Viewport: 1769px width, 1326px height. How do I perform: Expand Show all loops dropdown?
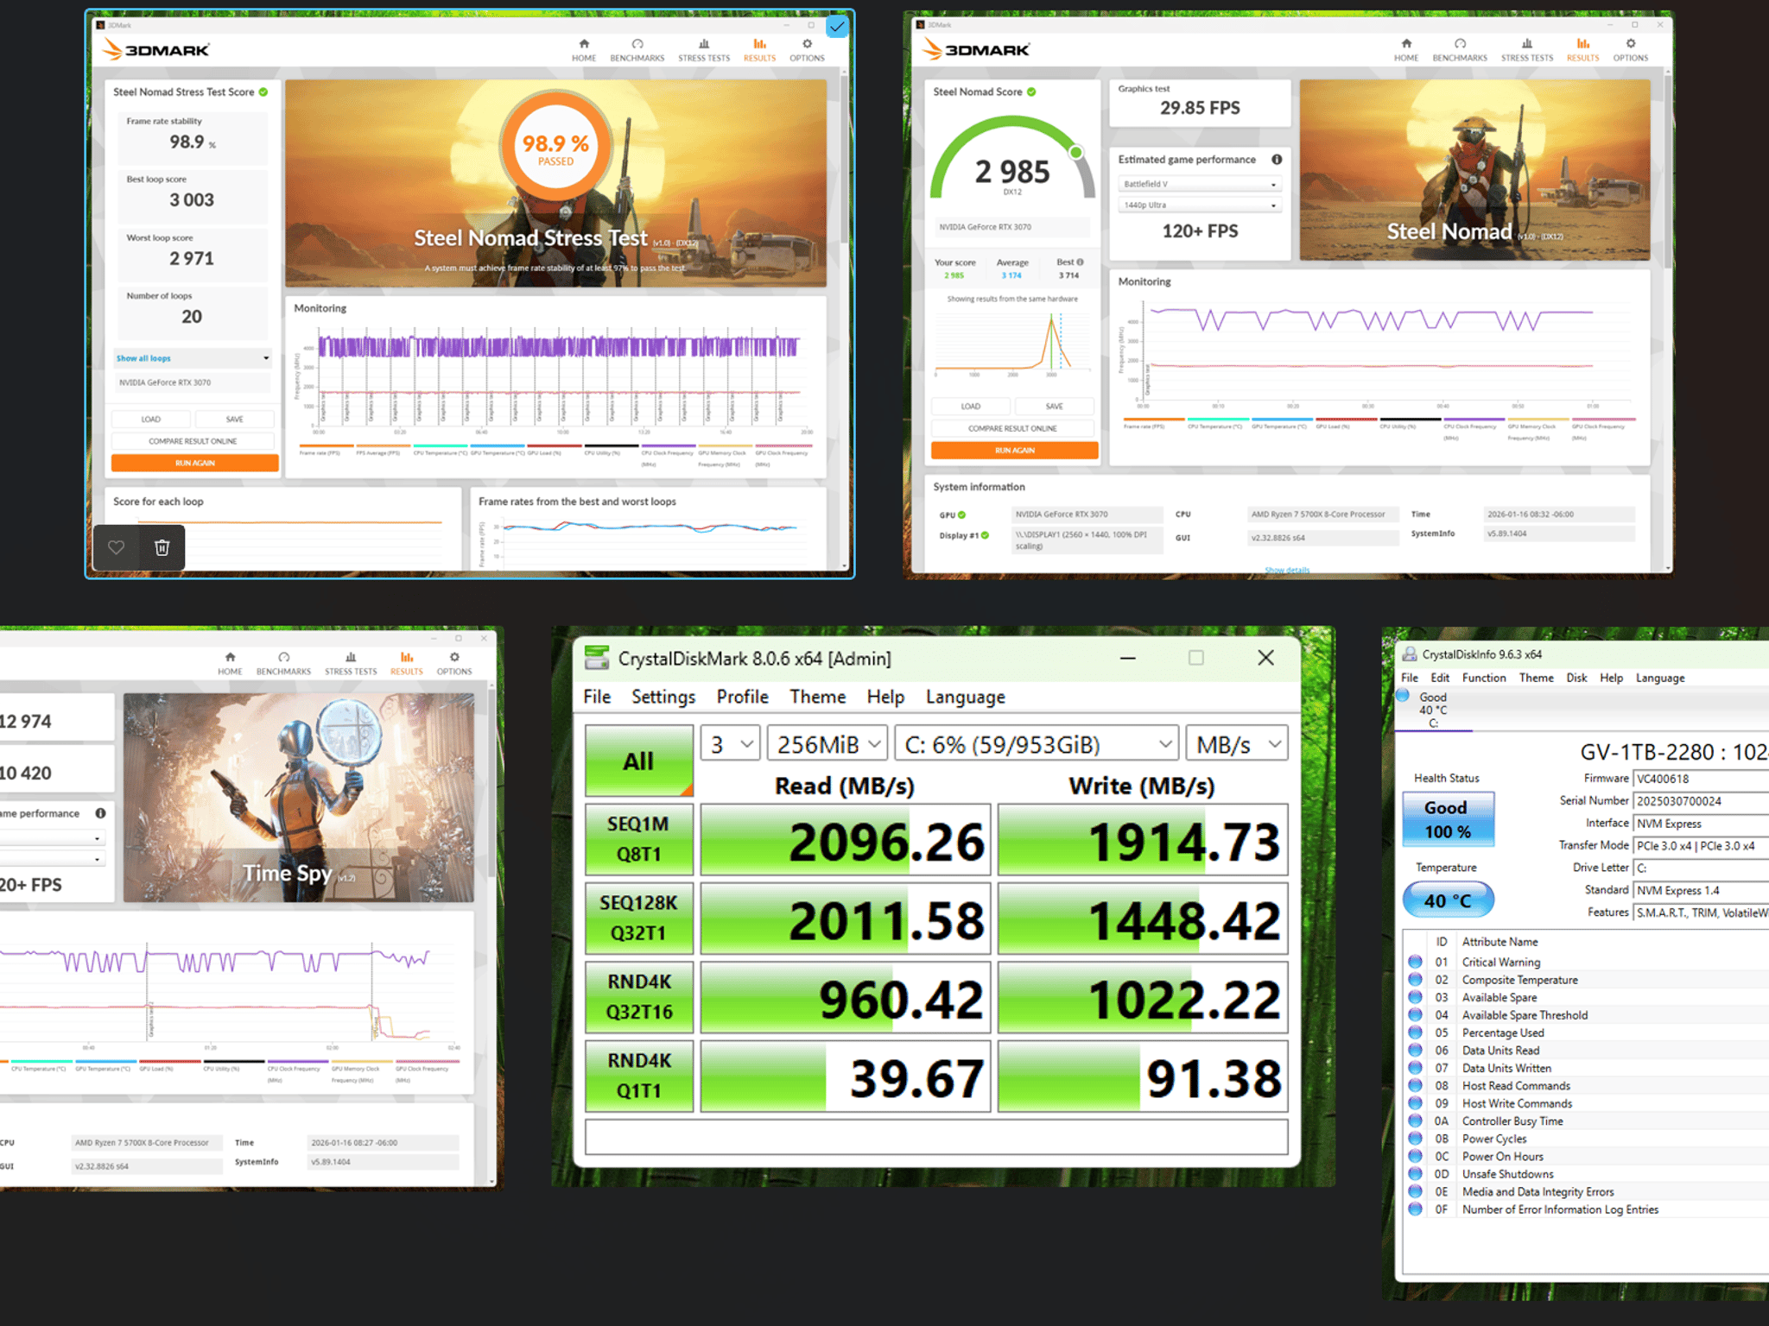click(x=193, y=358)
